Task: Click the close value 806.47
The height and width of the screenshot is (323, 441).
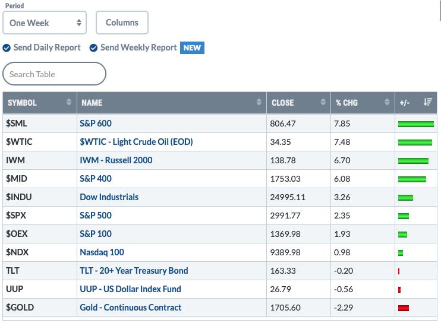Action: point(283,123)
